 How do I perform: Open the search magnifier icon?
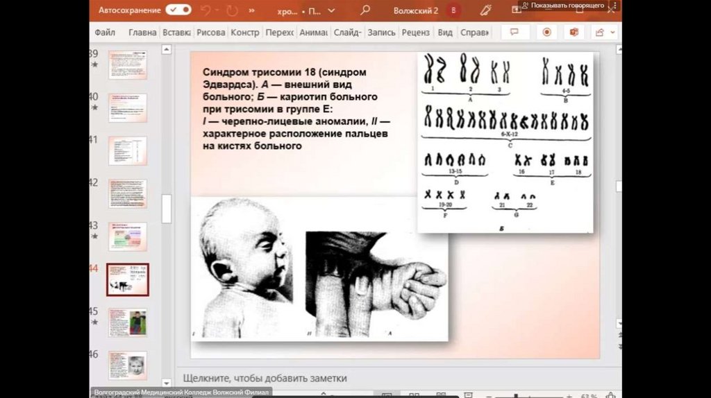click(365, 10)
